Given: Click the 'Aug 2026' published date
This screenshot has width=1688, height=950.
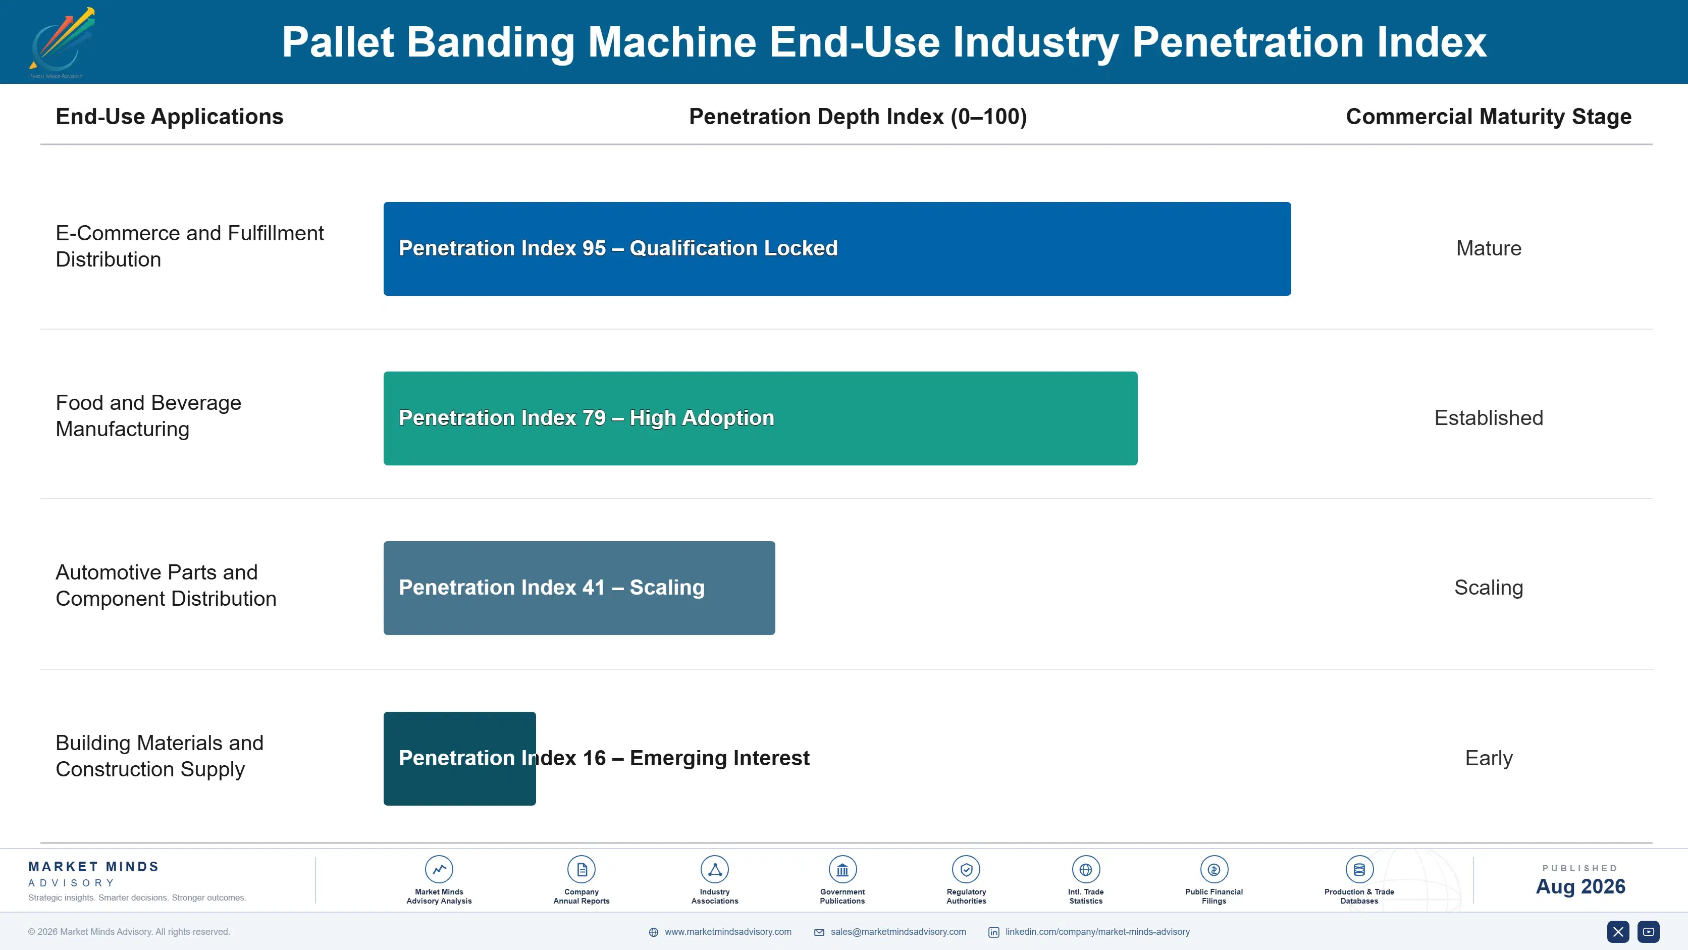Looking at the screenshot, I should tap(1580, 886).
